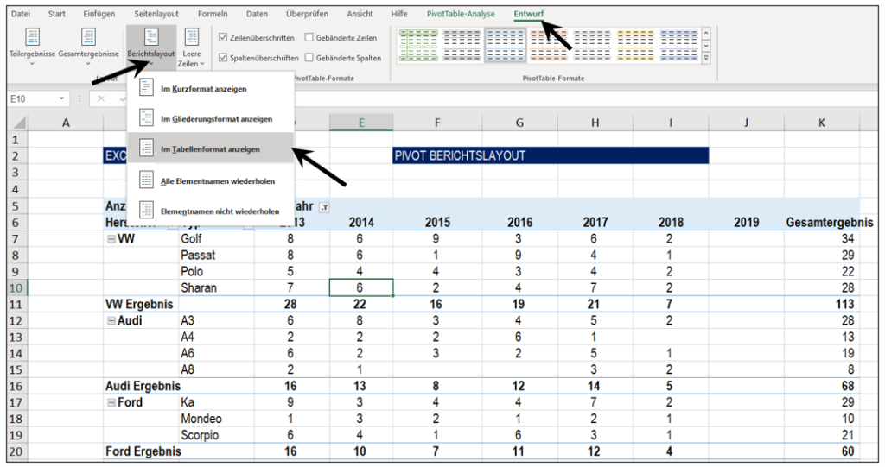Screen dimensions: 885x467
Task: Switch to the PivotTable-Analyse tab
Action: point(461,14)
